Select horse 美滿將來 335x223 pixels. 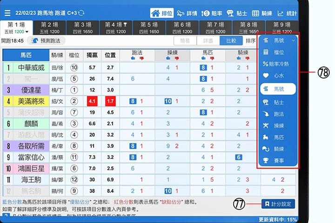tap(31, 101)
